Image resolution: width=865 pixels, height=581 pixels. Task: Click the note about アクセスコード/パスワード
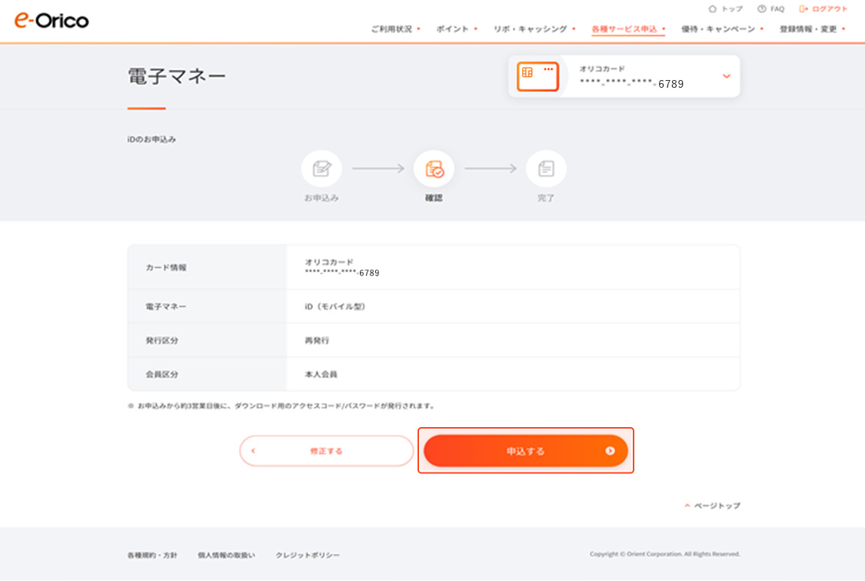(x=282, y=406)
